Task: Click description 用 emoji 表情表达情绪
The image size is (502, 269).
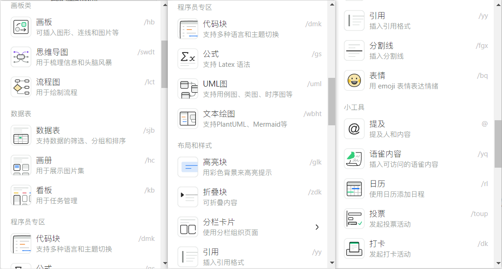Action: 404,86
